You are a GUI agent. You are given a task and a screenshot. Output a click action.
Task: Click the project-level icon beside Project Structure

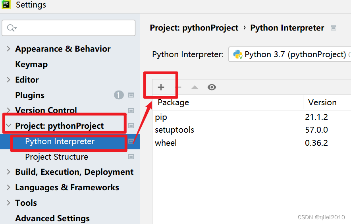(131, 157)
